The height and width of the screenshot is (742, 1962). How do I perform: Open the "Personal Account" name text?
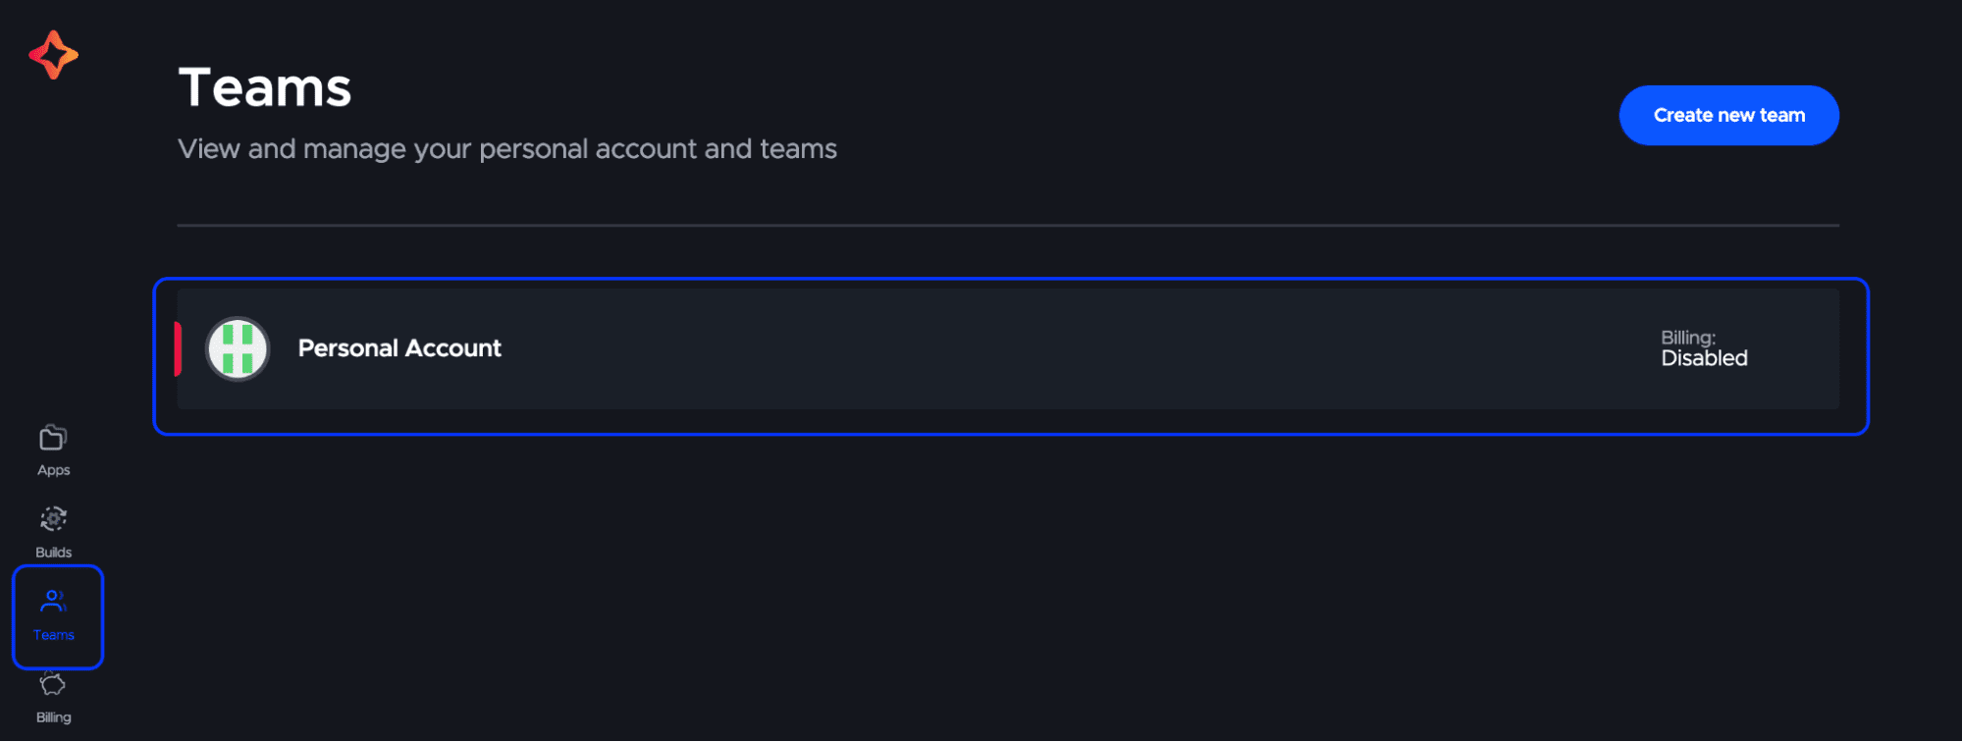coord(399,348)
